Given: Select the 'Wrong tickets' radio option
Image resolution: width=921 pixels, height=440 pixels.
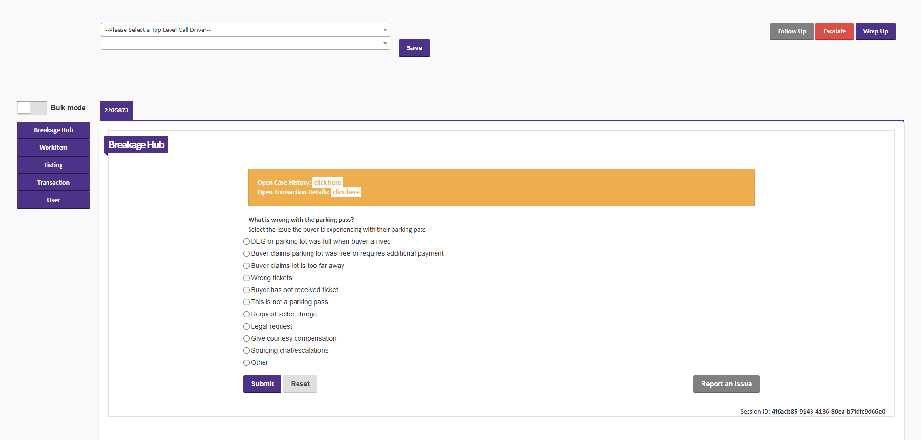Looking at the screenshot, I should [247, 278].
